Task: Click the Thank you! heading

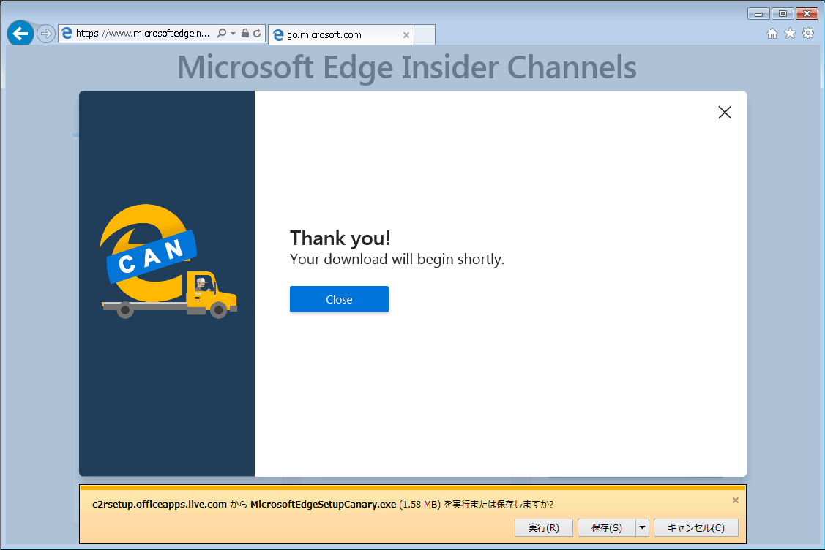Action: (340, 238)
